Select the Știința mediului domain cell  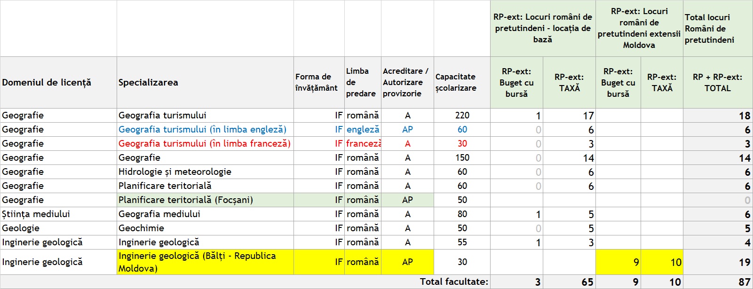point(58,214)
